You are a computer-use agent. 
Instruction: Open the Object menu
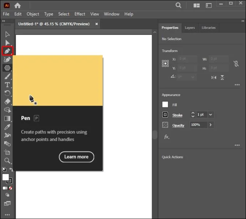33,14
